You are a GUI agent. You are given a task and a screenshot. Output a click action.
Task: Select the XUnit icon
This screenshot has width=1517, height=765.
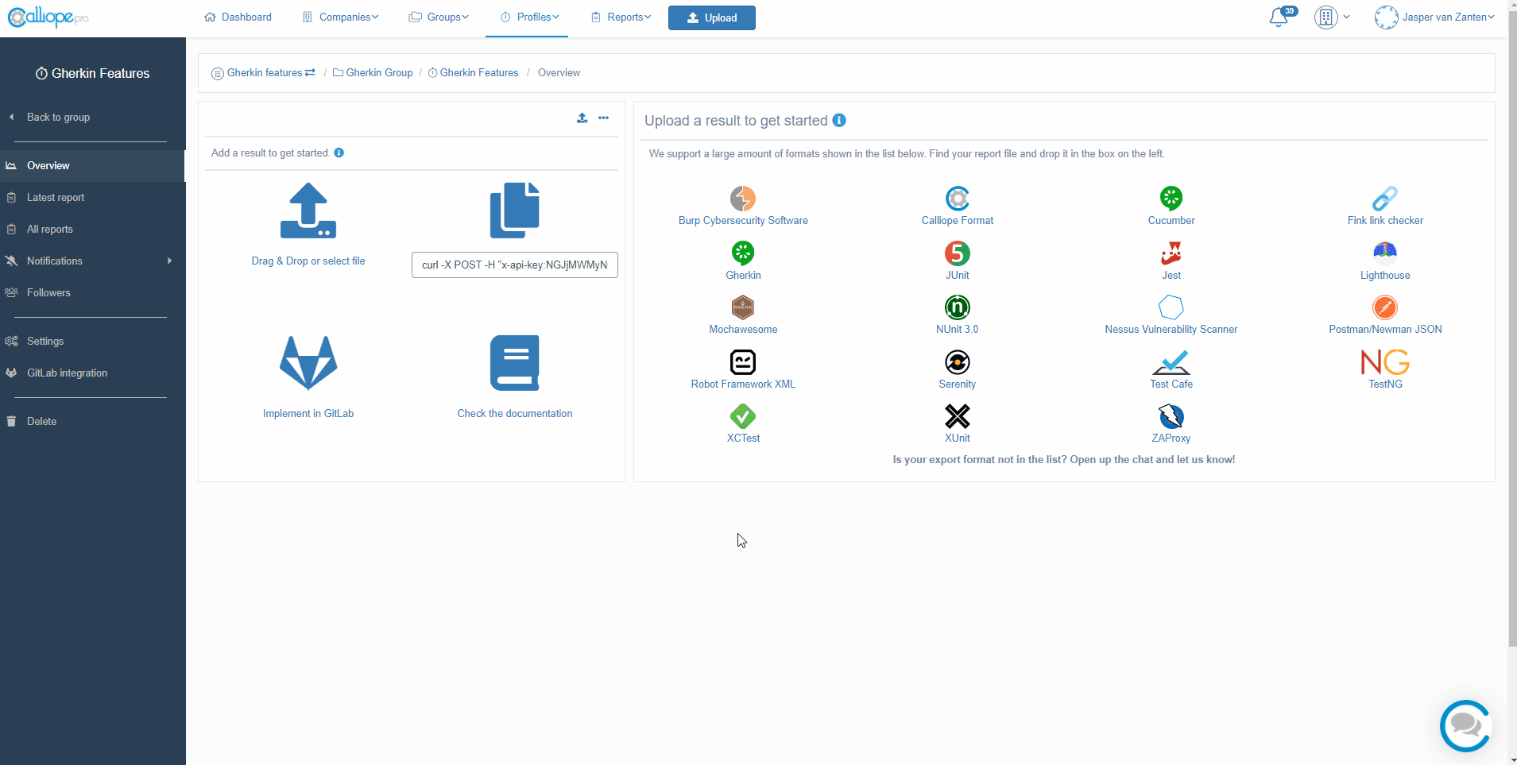coord(957,416)
